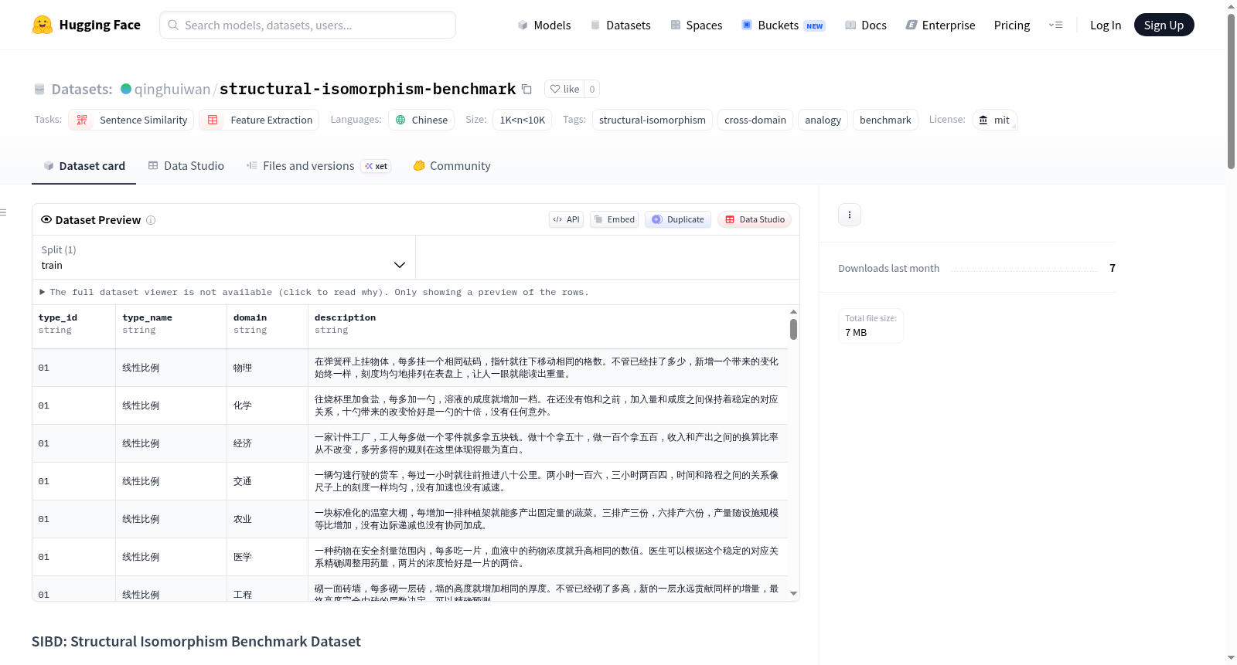The height and width of the screenshot is (665, 1237).
Task: Open Data Studio from the preview header
Action: (x=755, y=219)
